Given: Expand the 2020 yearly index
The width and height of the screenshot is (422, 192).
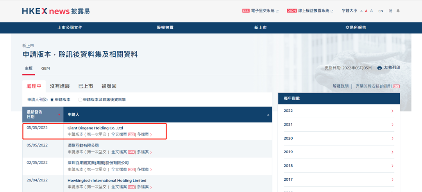Looking at the screenshot, I should point(339,138).
